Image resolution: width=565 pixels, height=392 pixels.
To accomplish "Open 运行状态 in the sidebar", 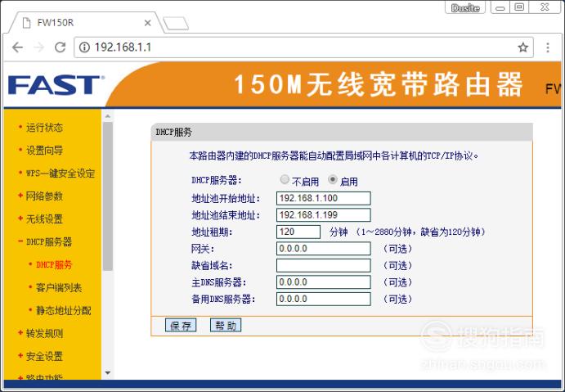I will (x=44, y=128).
